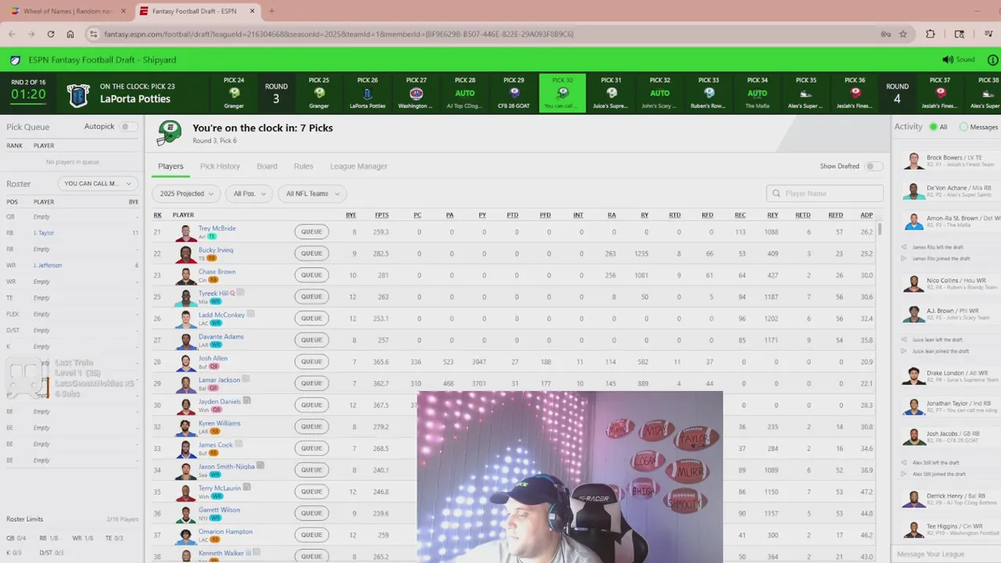Open the All Pos. filter dropdown

249,194
